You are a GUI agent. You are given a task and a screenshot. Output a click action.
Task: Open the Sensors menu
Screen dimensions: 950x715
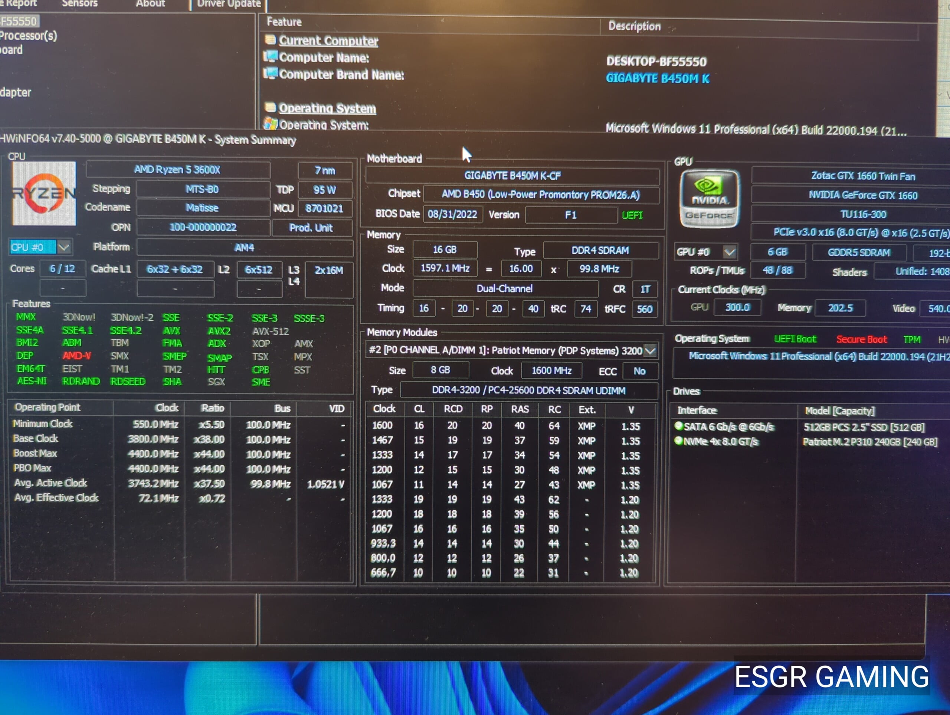pos(79,4)
